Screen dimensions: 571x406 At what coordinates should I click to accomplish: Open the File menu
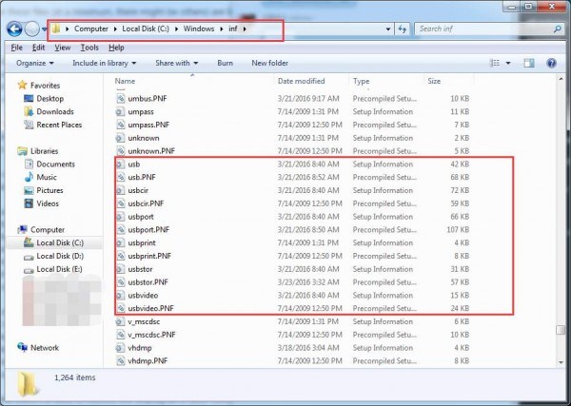[16, 48]
